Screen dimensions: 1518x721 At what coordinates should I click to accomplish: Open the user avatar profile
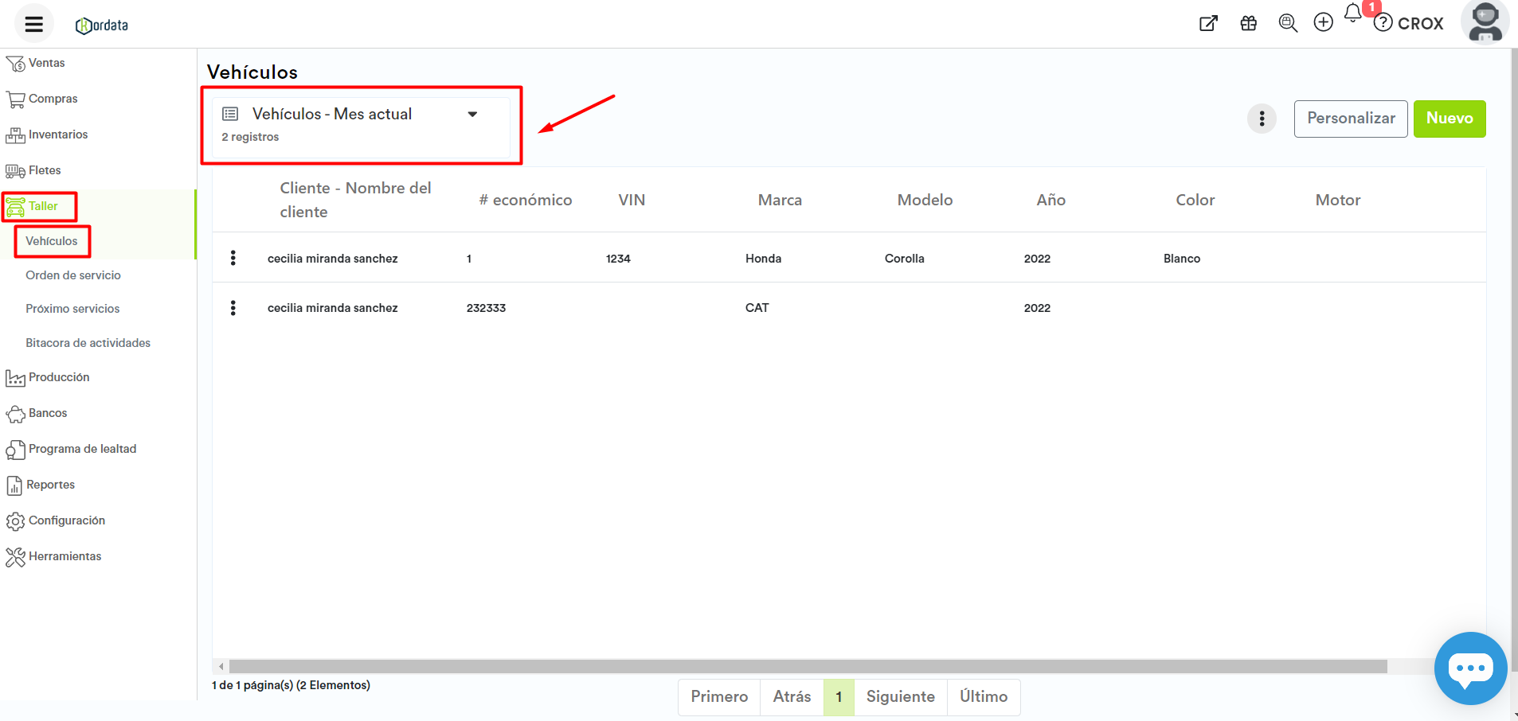(1485, 22)
